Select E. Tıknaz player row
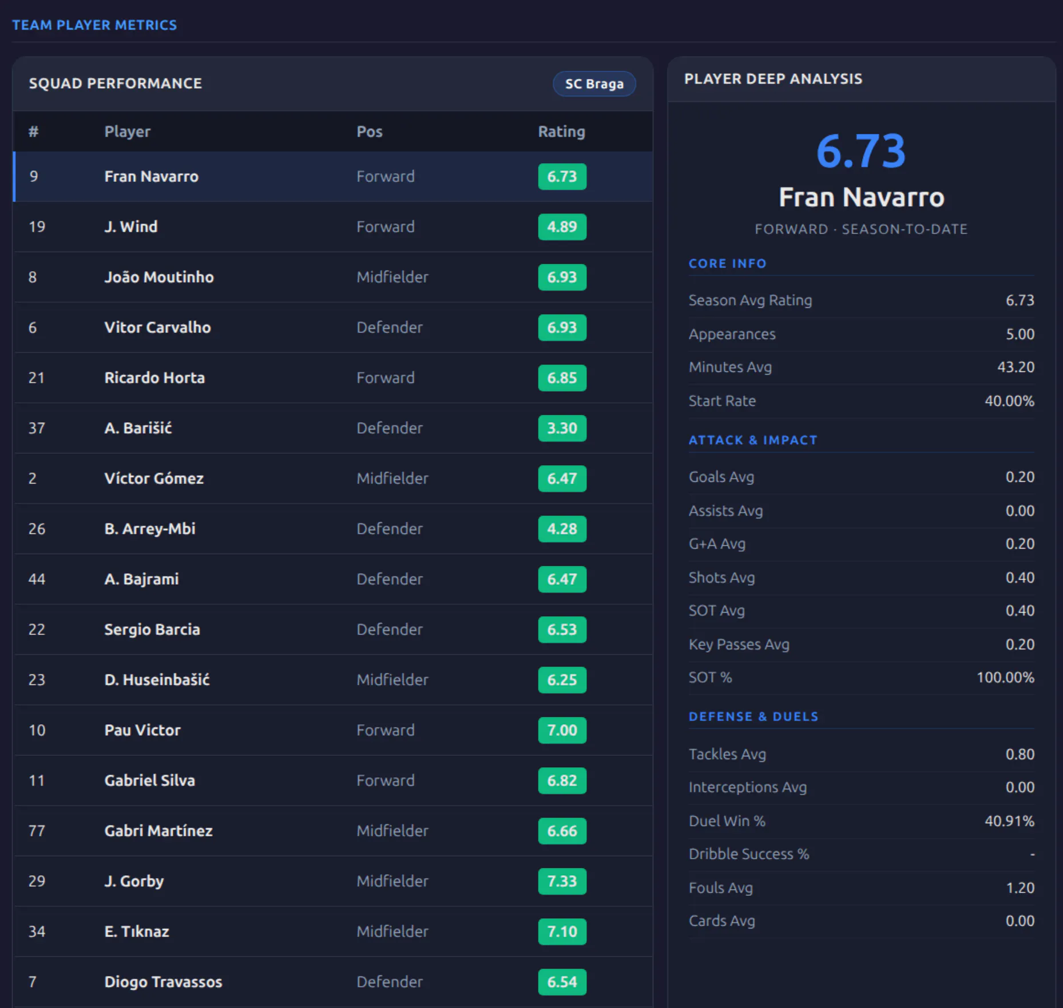Viewport: 1063px width, 1008px height. click(333, 931)
